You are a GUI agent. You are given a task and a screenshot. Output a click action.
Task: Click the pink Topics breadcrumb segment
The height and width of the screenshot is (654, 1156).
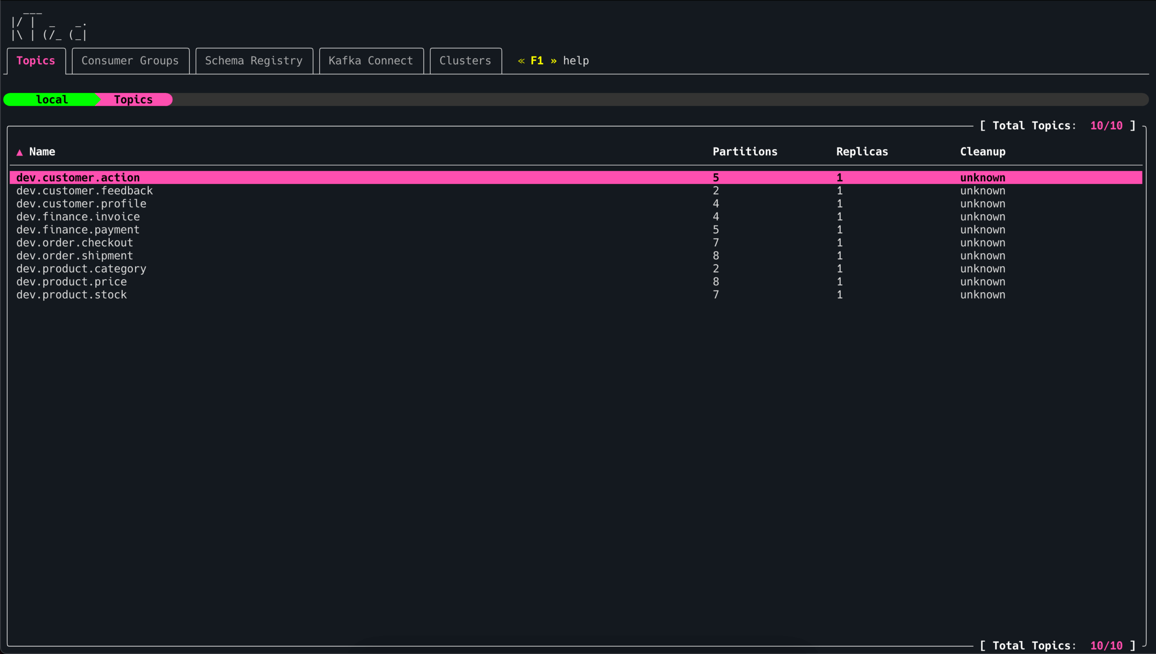(x=133, y=100)
